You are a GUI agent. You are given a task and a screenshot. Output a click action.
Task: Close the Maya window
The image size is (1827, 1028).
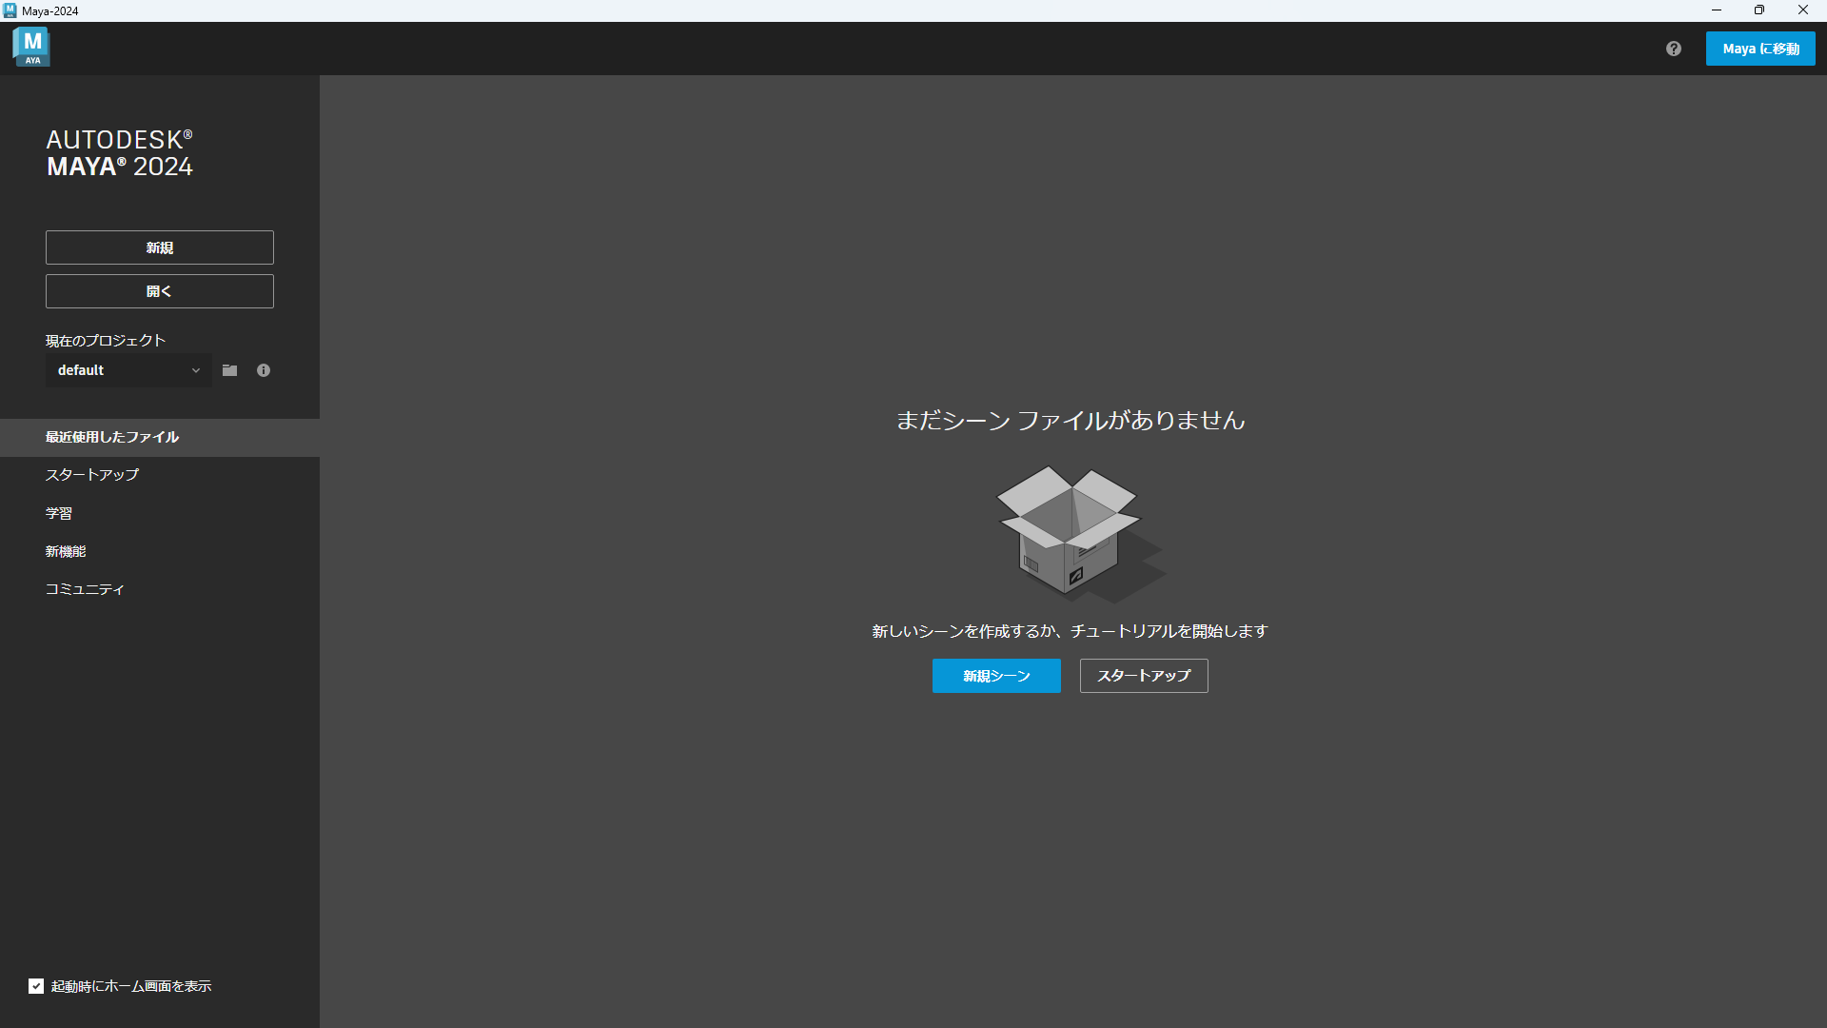coord(1803,10)
